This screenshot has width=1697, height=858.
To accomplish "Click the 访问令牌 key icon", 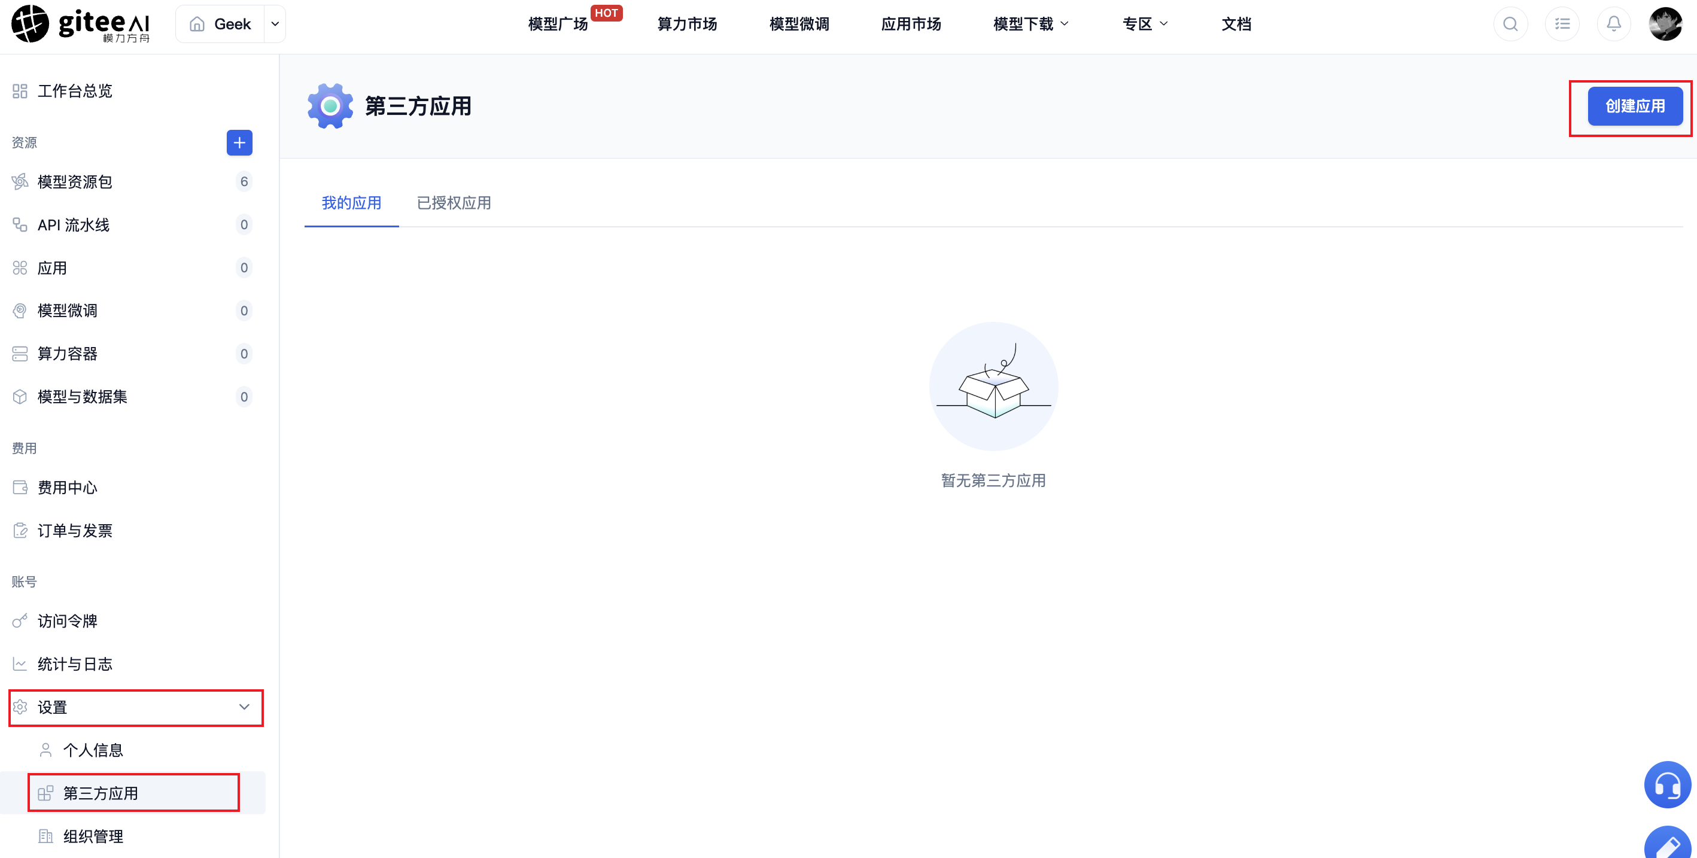I will [x=20, y=621].
